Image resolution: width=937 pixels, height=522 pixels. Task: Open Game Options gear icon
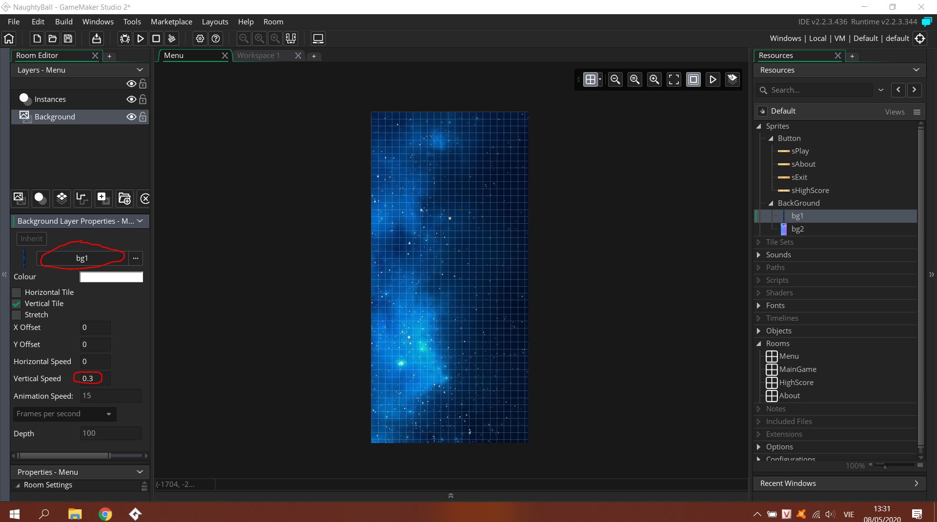200,39
